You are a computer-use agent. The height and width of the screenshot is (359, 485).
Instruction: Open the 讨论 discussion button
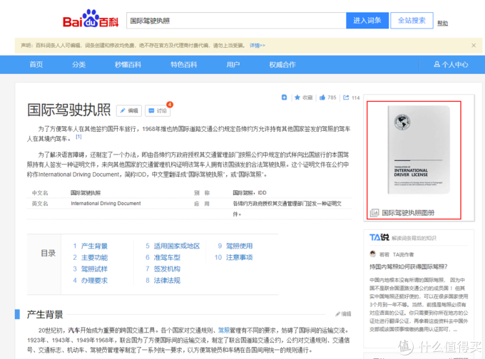158,110
